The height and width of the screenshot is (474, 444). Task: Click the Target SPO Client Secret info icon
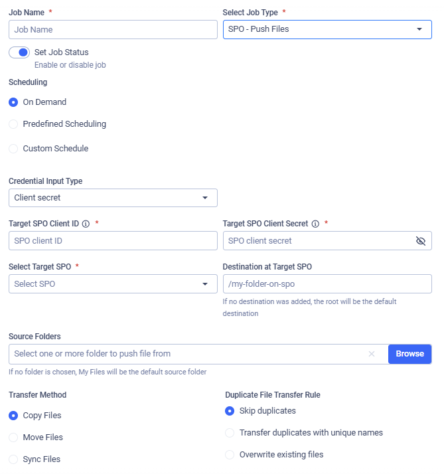click(x=315, y=224)
